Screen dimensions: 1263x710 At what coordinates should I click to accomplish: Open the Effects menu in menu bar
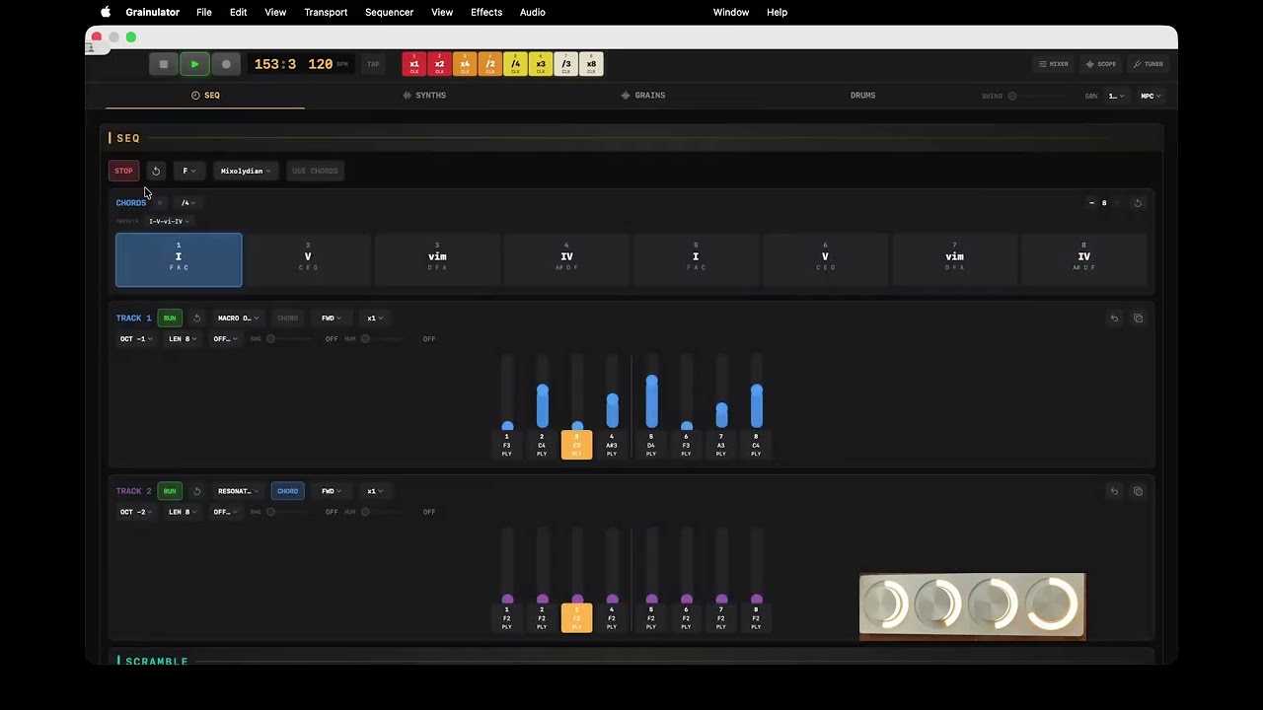(486, 12)
